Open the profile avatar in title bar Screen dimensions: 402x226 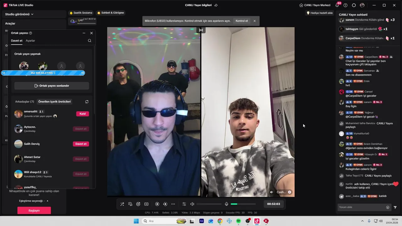(362, 5)
